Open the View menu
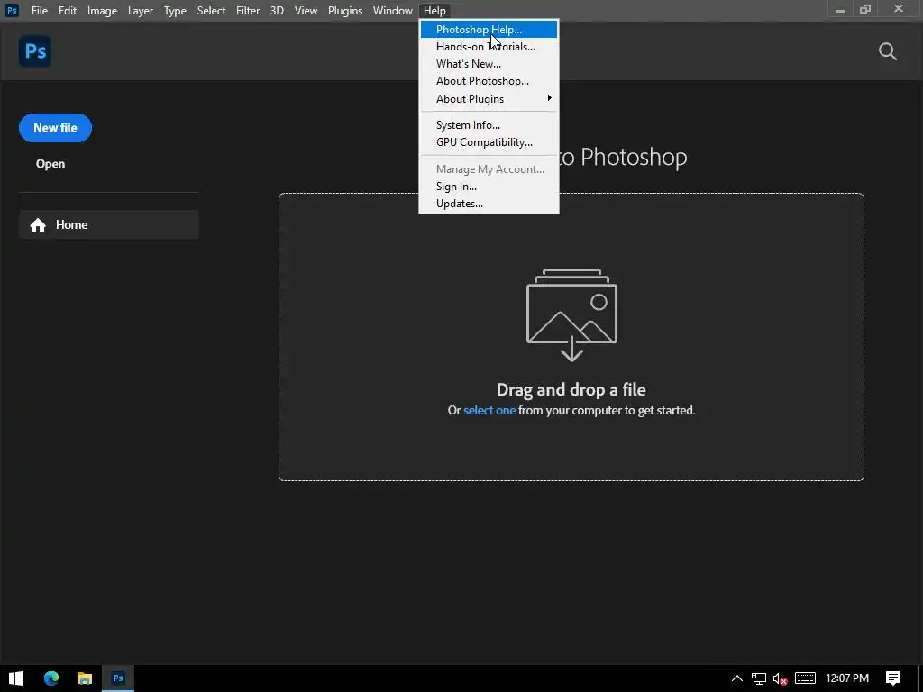Image resolution: width=923 pixels, height=692 pixels. click(306, 11)
